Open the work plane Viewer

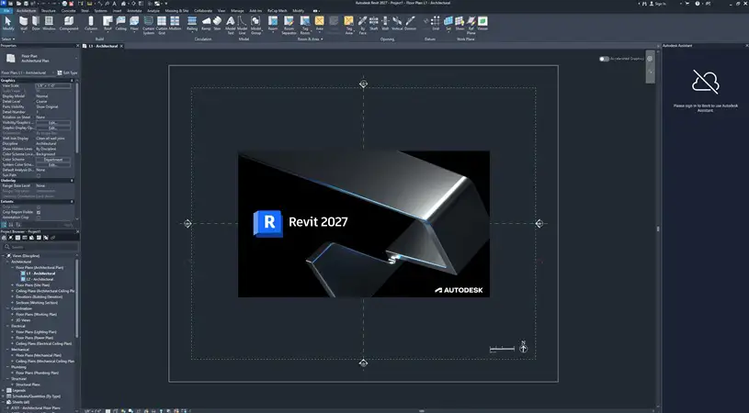coord(482,23)
